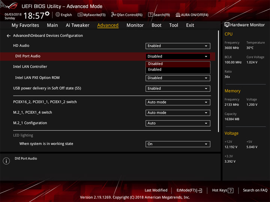Click the Hardware Monitor screen icon
Image resolution: width=270 pixels, height=202 pixels.
227,25
